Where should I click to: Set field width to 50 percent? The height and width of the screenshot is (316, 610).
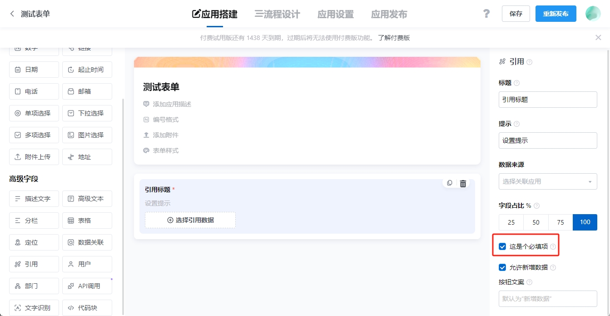536,222
